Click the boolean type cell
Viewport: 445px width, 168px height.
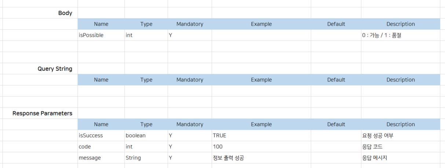pyautogui.click(x=135, y=136)
